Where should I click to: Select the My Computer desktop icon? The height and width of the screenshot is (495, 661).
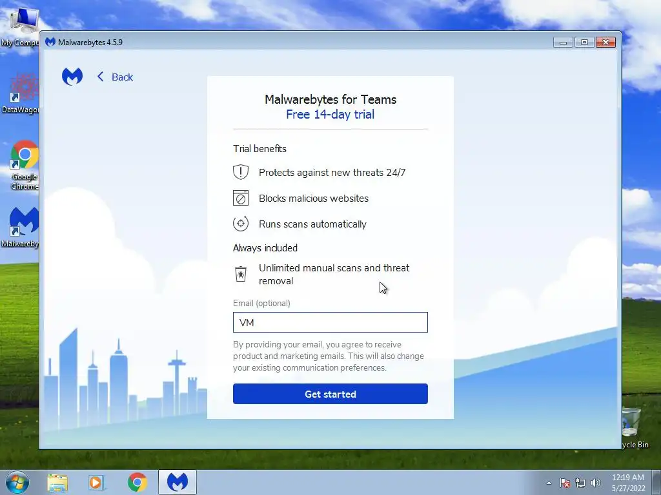click(x=20, y=27)
